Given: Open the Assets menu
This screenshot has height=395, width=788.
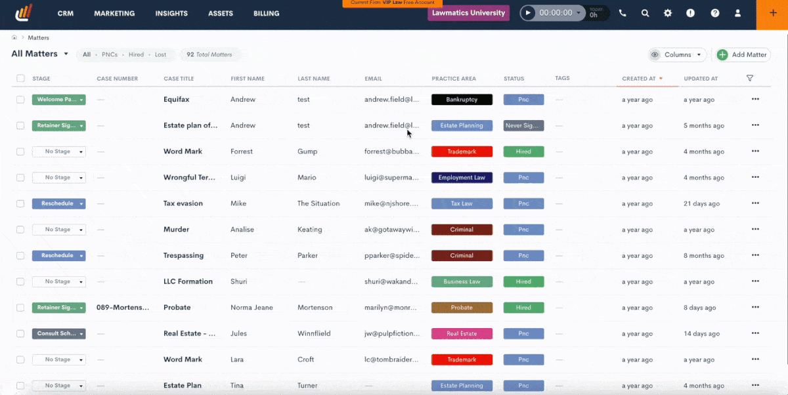Looking at the screenshot, I should pyautogui.click(x=221, y=13).
